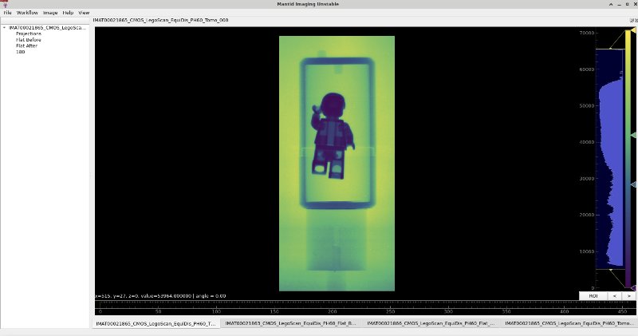The width and height of the screenshot is (638, 336).
Task: Open the View menu
Action: [x=84, y=13]
